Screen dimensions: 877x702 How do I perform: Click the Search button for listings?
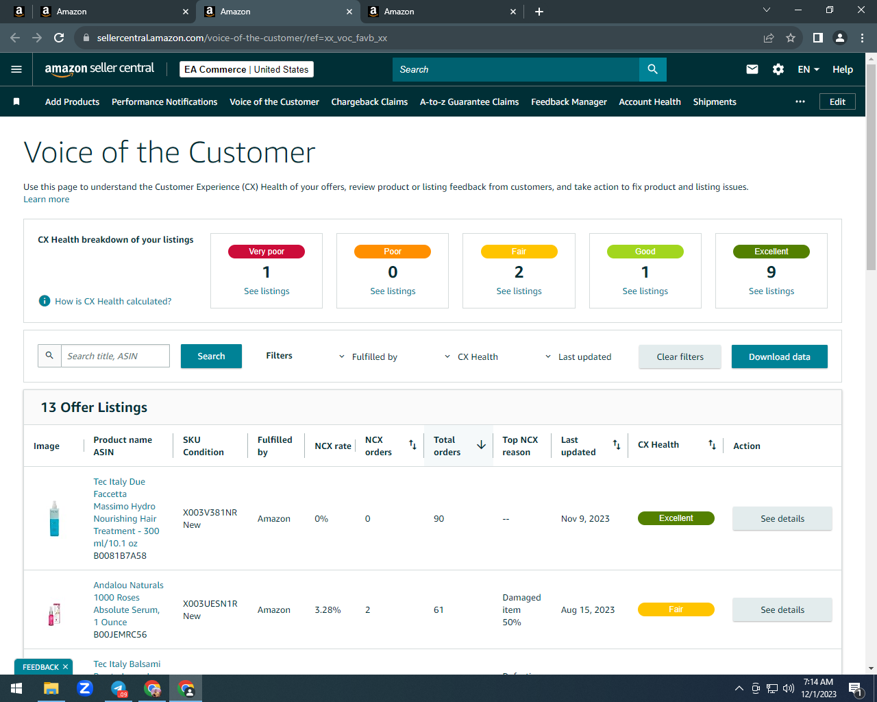[x=211, y=356]
